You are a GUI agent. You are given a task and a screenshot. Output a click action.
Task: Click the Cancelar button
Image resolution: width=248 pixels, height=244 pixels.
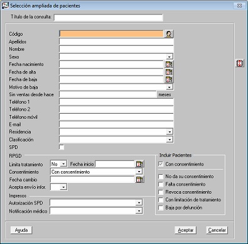tap(217, 230)
